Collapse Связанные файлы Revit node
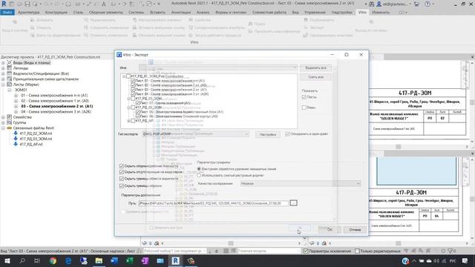Screen dimensions: 475x267 coord(3,128)
